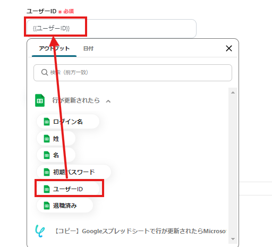Click the sheet icon on 名 chip
The height and width of the screenshot is (247, 272).
click(x=47, y=155)
